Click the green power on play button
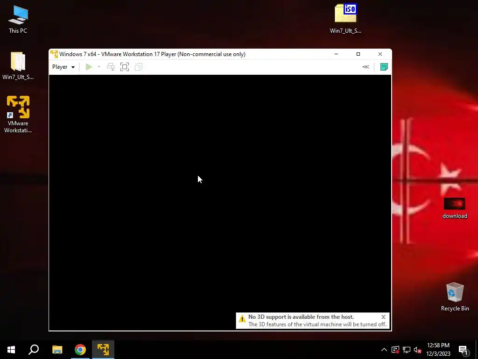Viewport: 478px width, 359px height. coord(89,67)
